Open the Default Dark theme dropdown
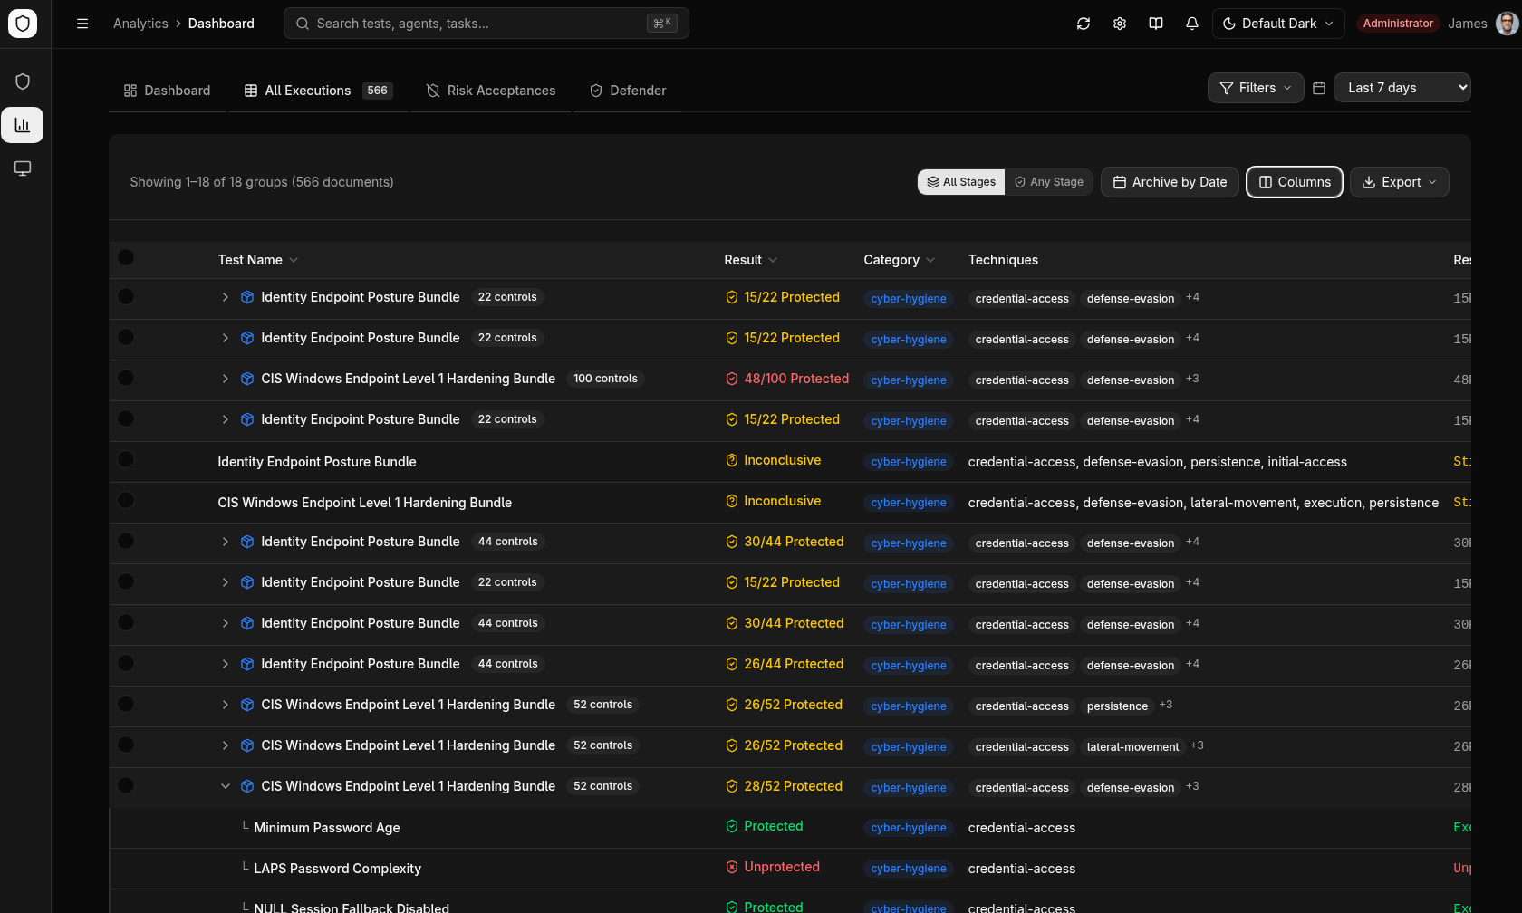Screen dimensions: 1522x913 (x=1278, y=24)
